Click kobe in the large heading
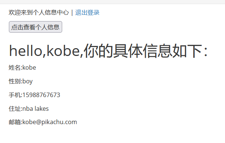Screen dimensions: 225x143 point(63,51)
